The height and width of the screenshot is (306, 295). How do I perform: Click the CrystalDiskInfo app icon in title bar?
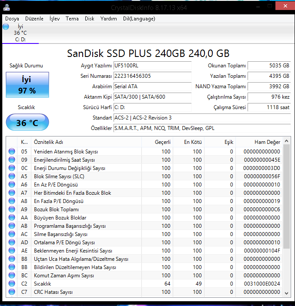(7, 7)
